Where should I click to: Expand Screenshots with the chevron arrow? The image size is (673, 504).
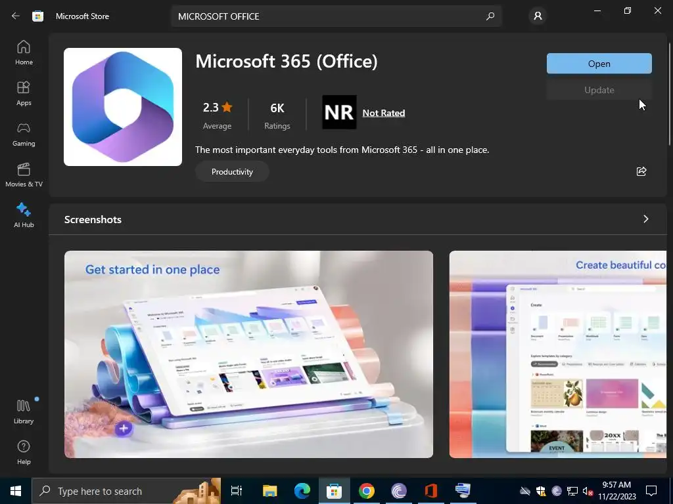pyautogui.click(x=646, y=219)
